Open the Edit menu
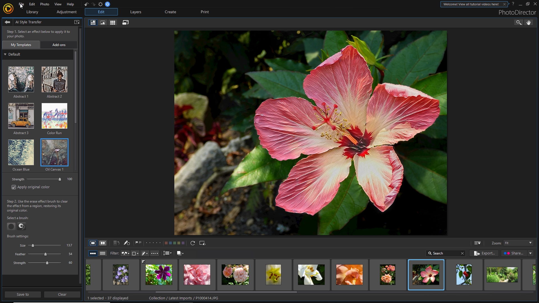539x303 pixels. tap(32, 4)
